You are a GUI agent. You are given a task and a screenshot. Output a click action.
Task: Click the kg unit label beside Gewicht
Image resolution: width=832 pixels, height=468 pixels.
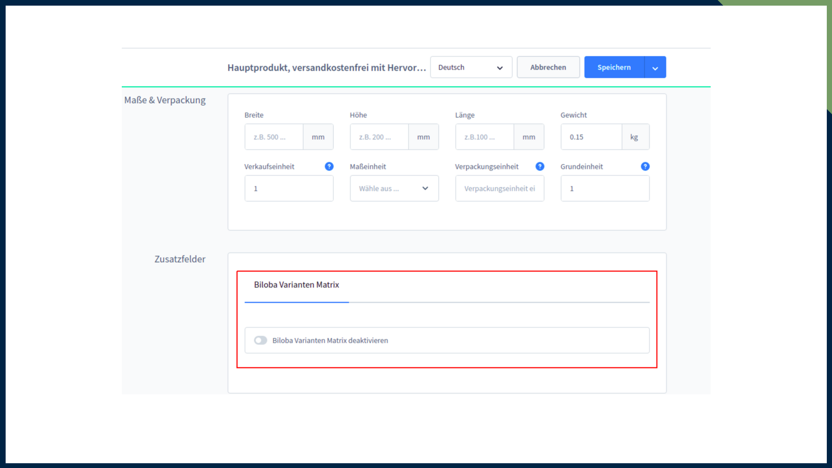pos(634,137)
